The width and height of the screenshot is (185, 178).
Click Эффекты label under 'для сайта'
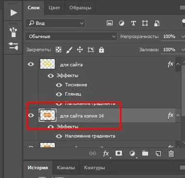(x=67, y=76)
